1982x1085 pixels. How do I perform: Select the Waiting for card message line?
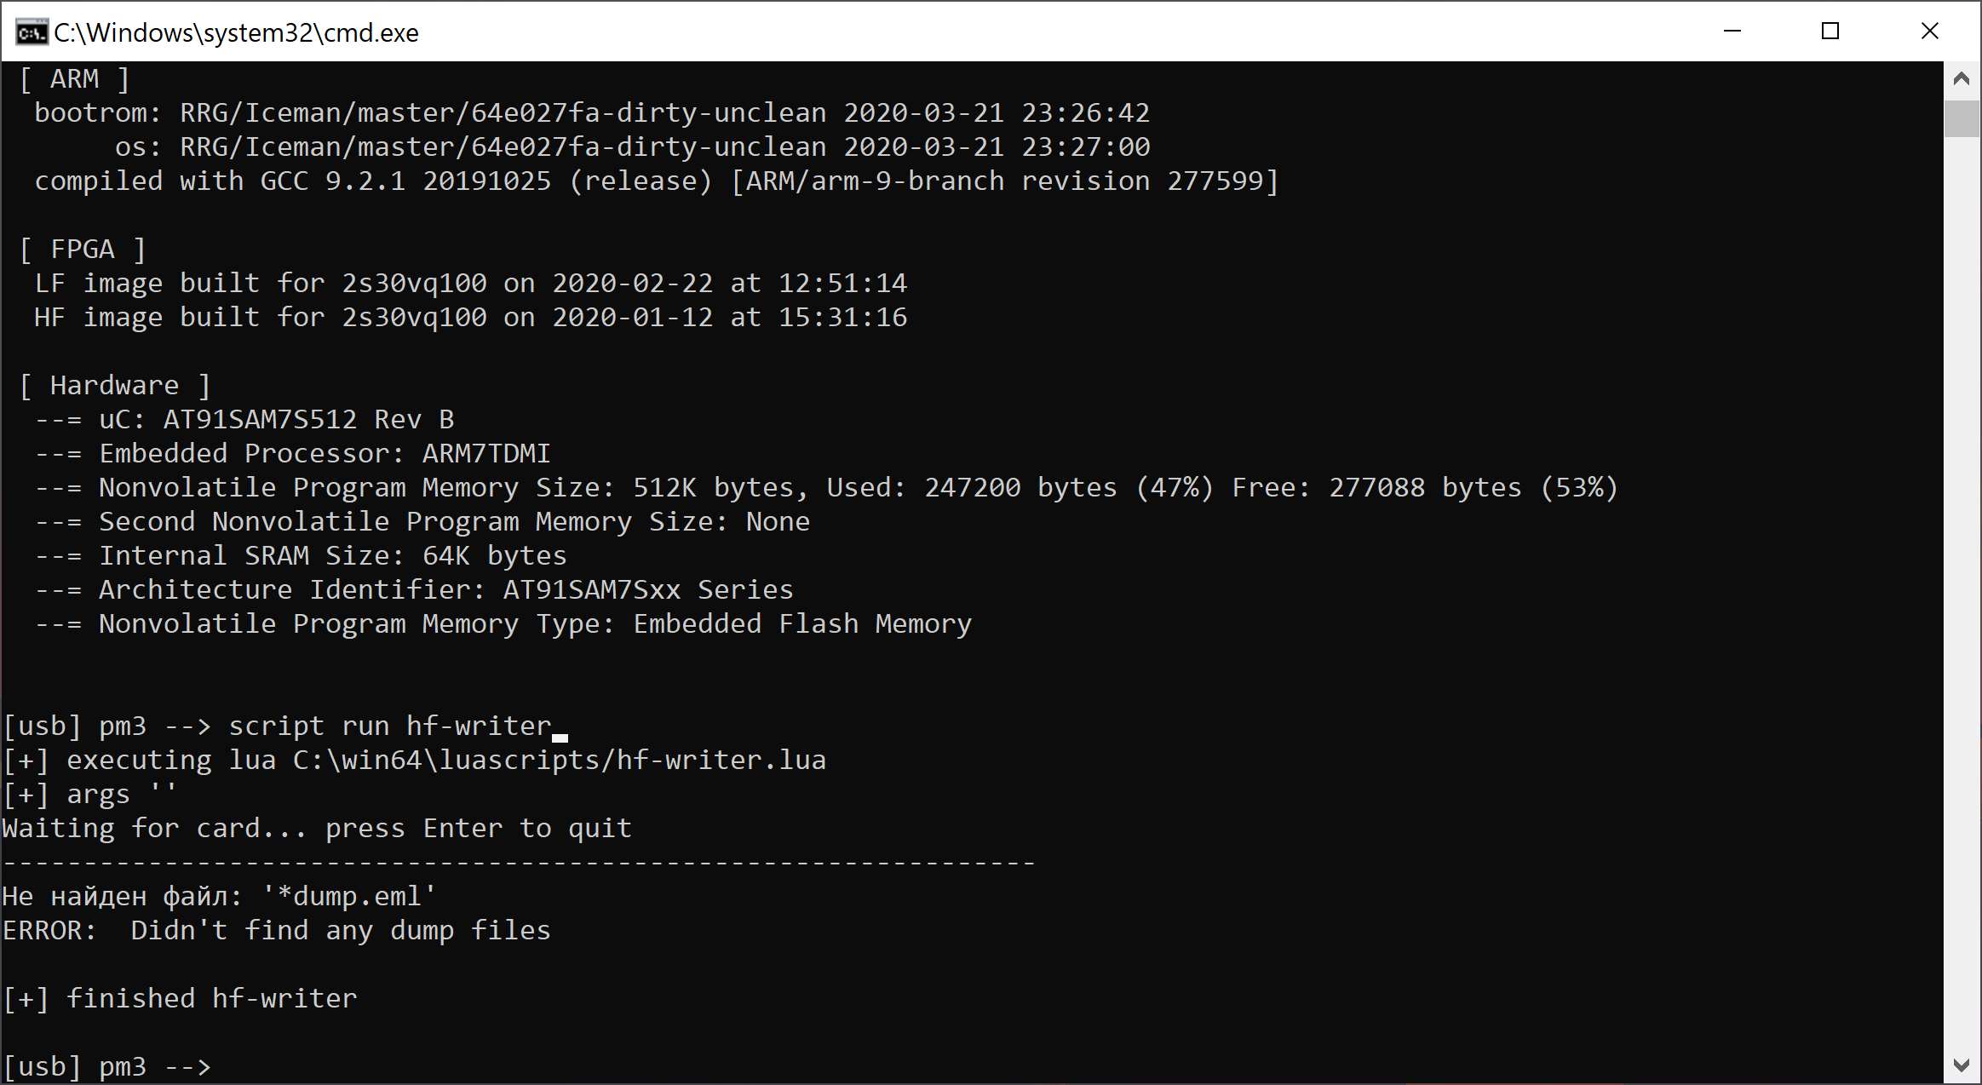[315, 827]
